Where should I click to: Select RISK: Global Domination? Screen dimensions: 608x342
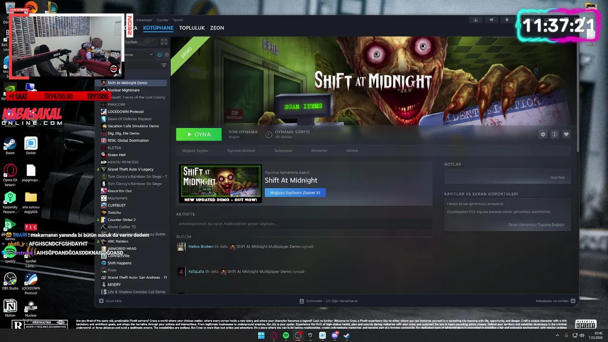tap(128, 141)
